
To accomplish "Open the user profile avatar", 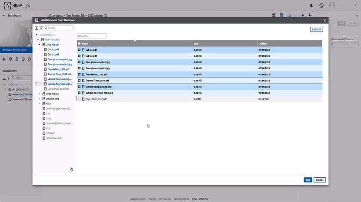I will coord(332,6).
